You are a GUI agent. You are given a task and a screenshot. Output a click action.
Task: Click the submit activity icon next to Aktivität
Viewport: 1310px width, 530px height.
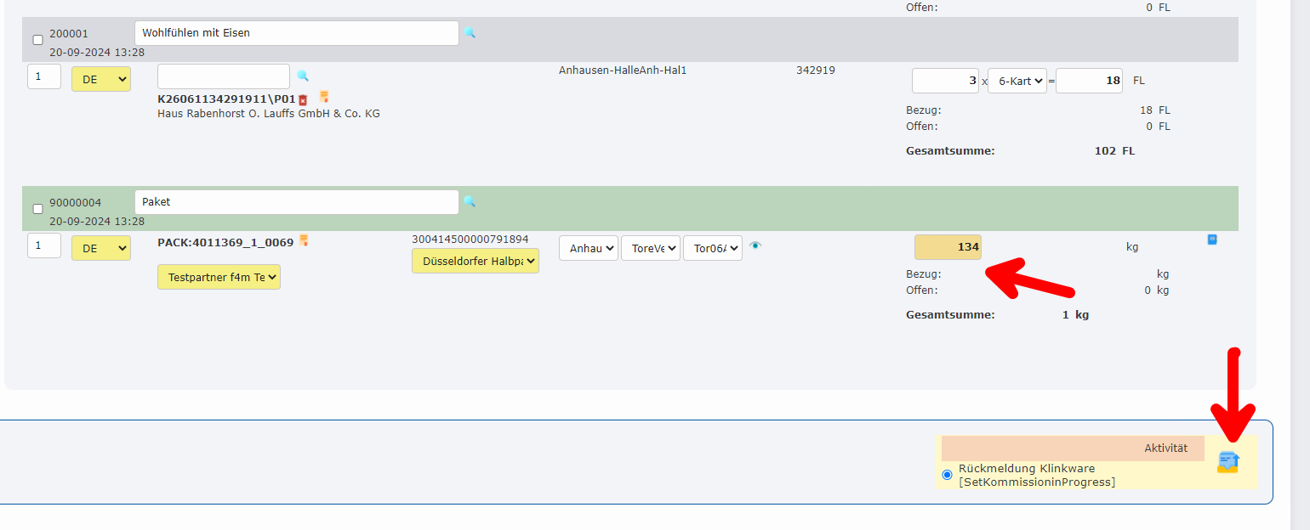(x=1227, y=462)
